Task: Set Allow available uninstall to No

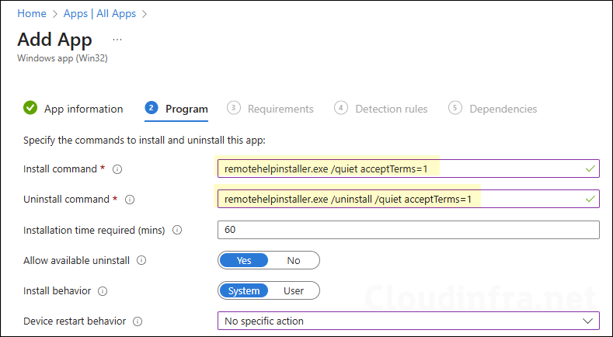Action: click(293, 260)
